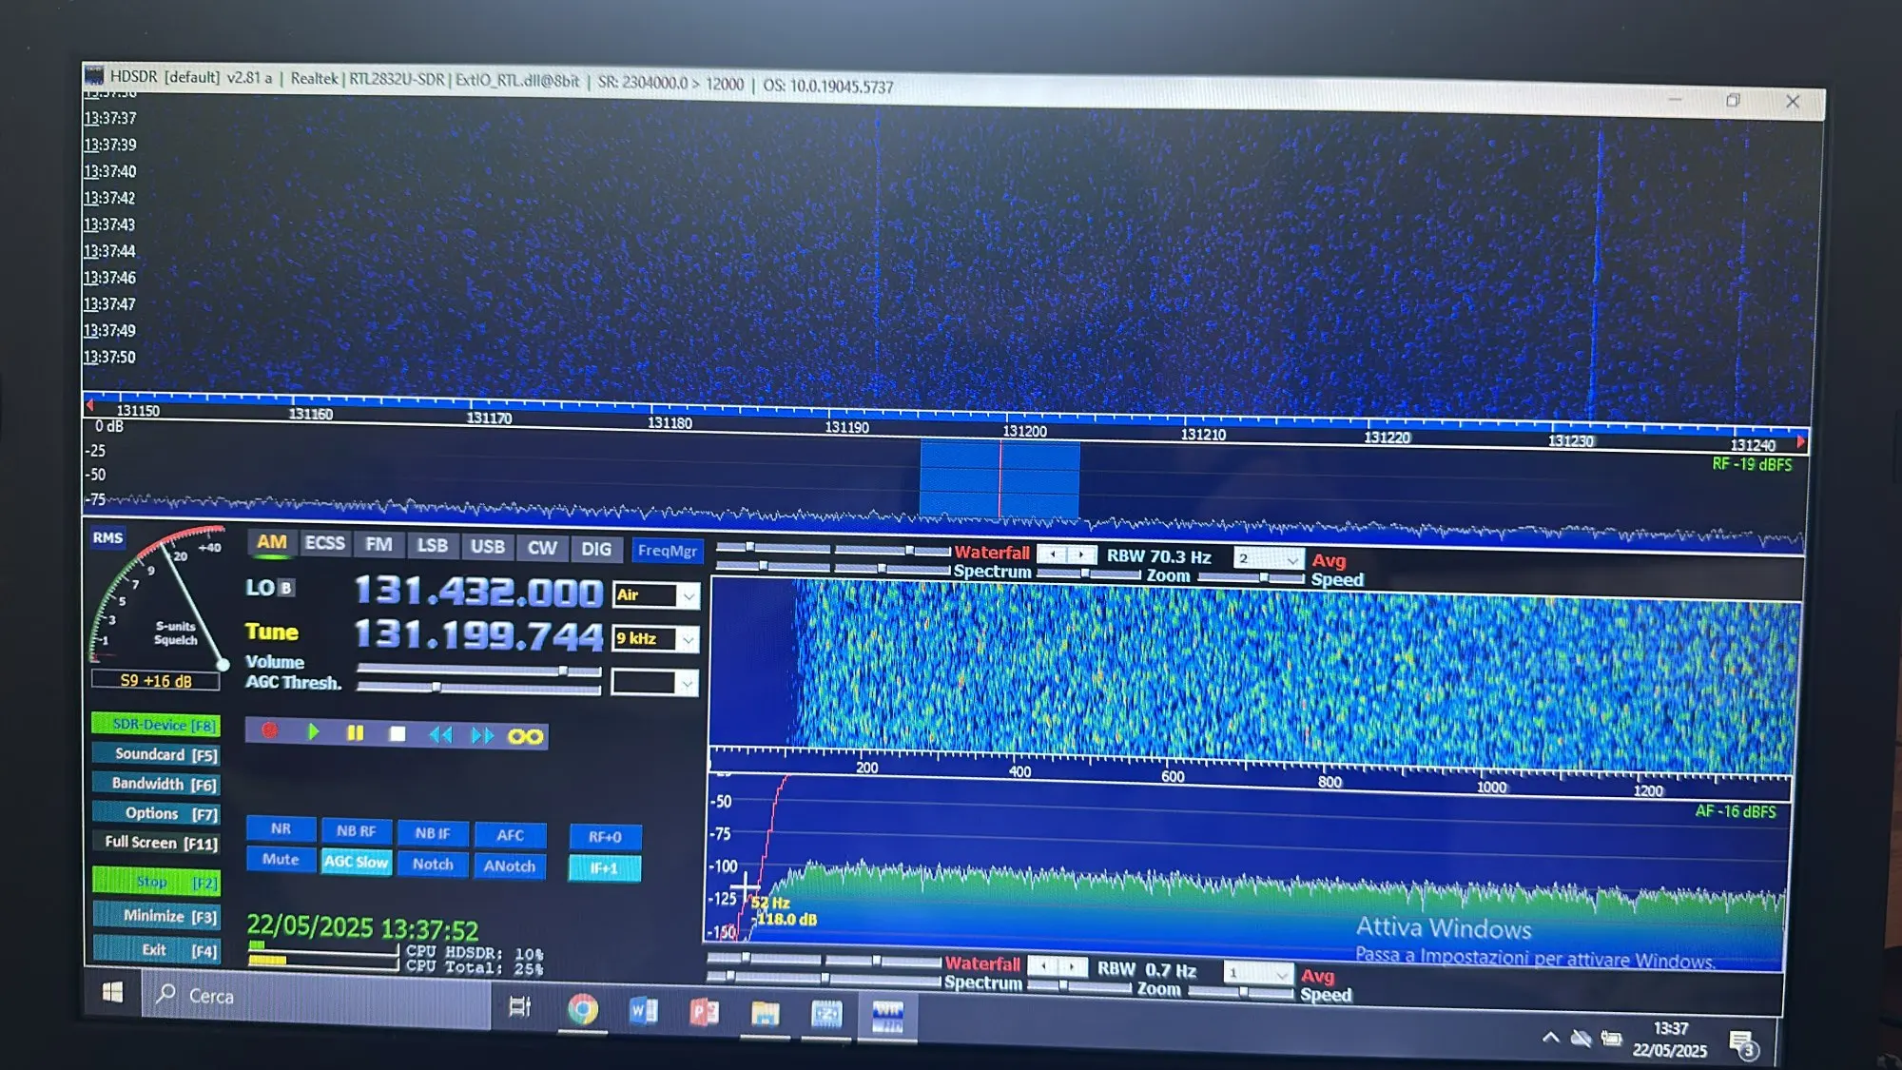Image resolution: width=1902 pixels, height=1070 pixels.
Task: Click the fast-forward double-arrow icon
Action: (482, 736)
